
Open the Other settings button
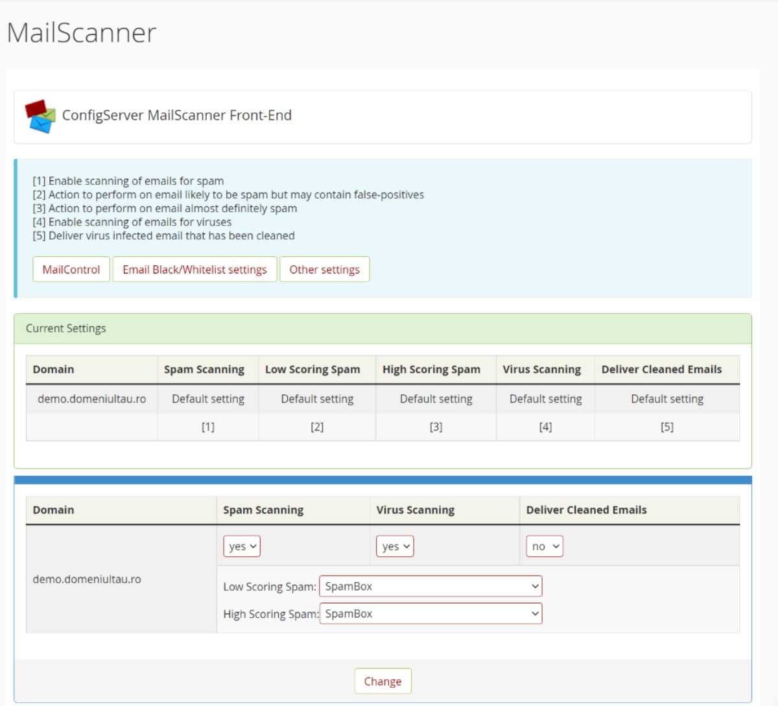click(x=324, y=270)
